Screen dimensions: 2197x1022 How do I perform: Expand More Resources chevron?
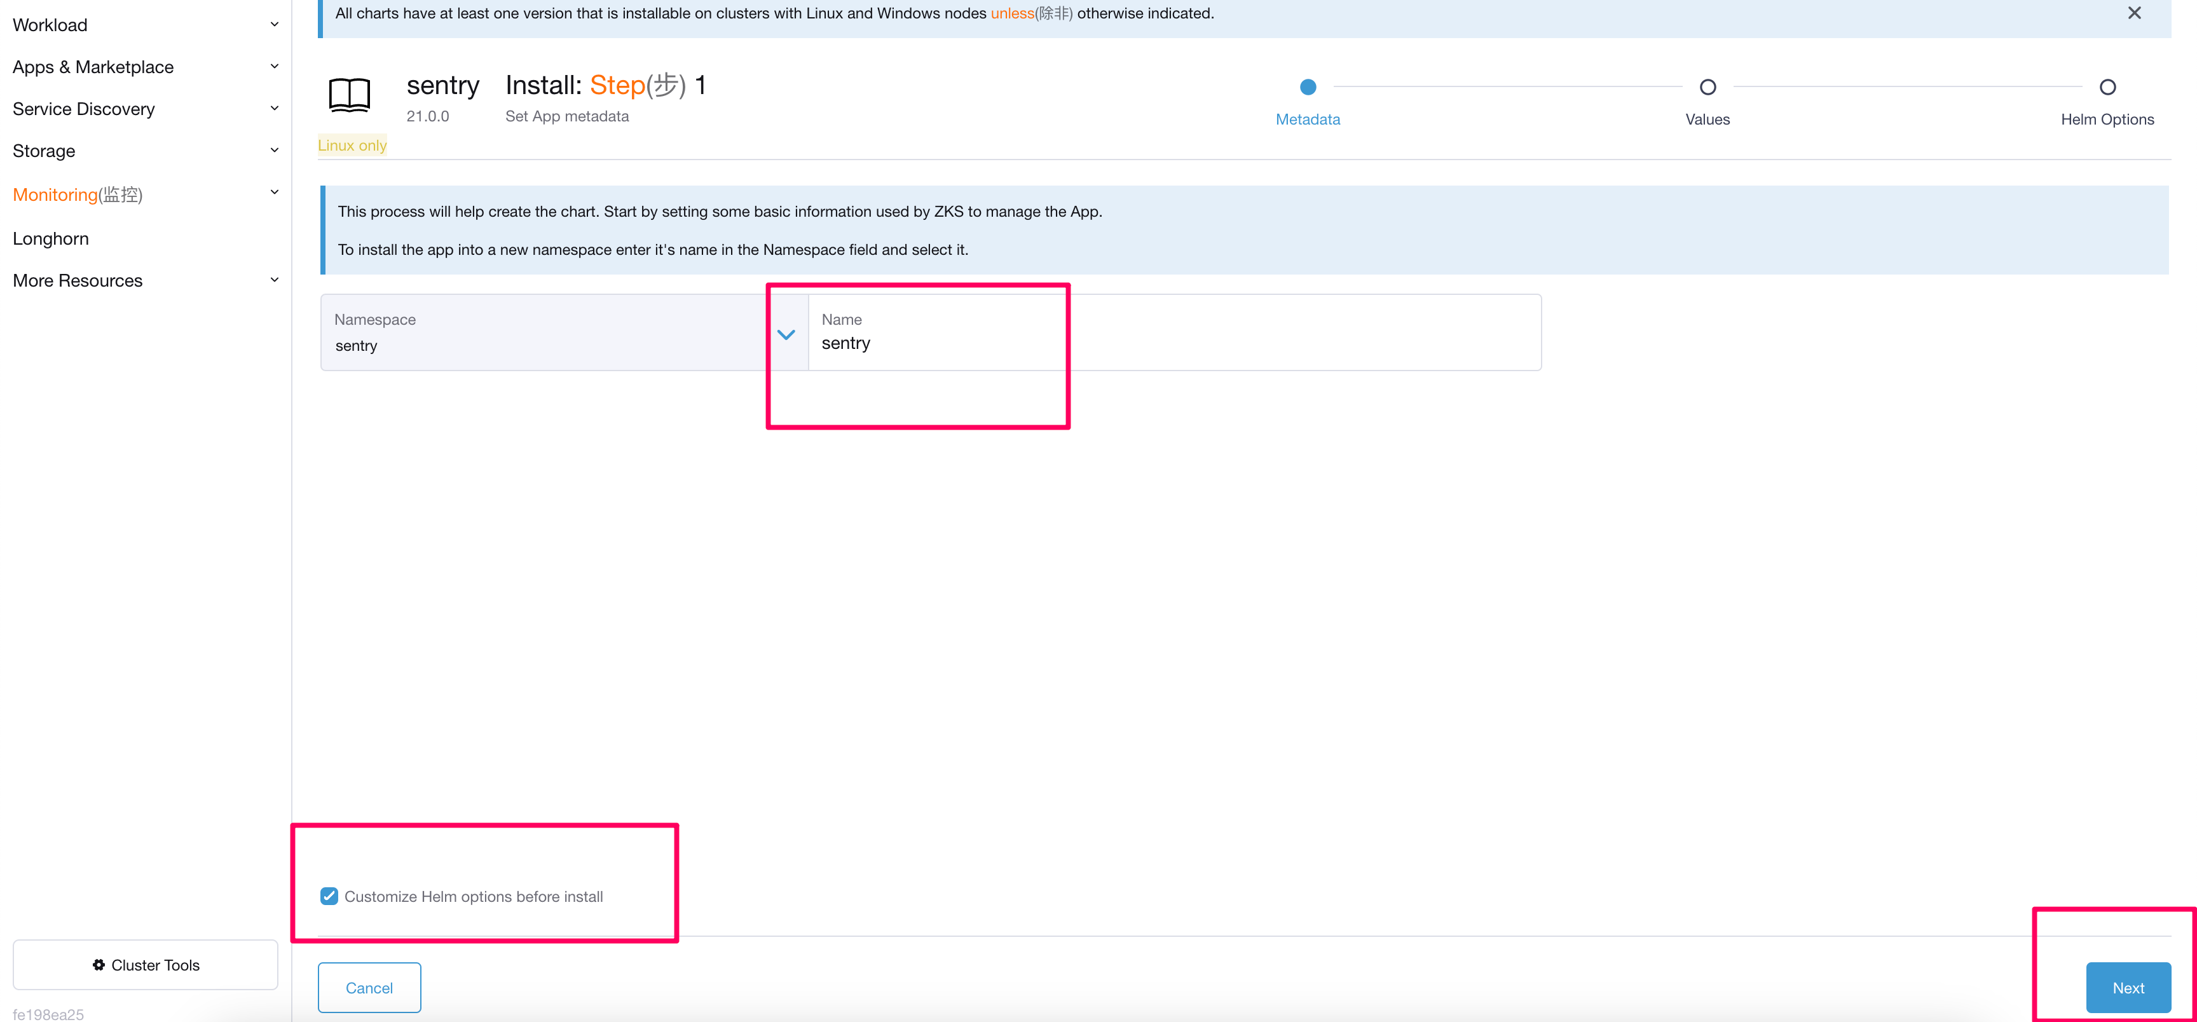point(275,280)
